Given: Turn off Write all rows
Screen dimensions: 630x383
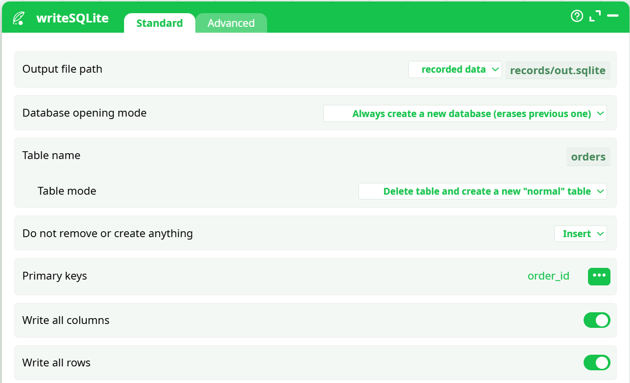Looking at the screenshot, I should tap(597, 363).
